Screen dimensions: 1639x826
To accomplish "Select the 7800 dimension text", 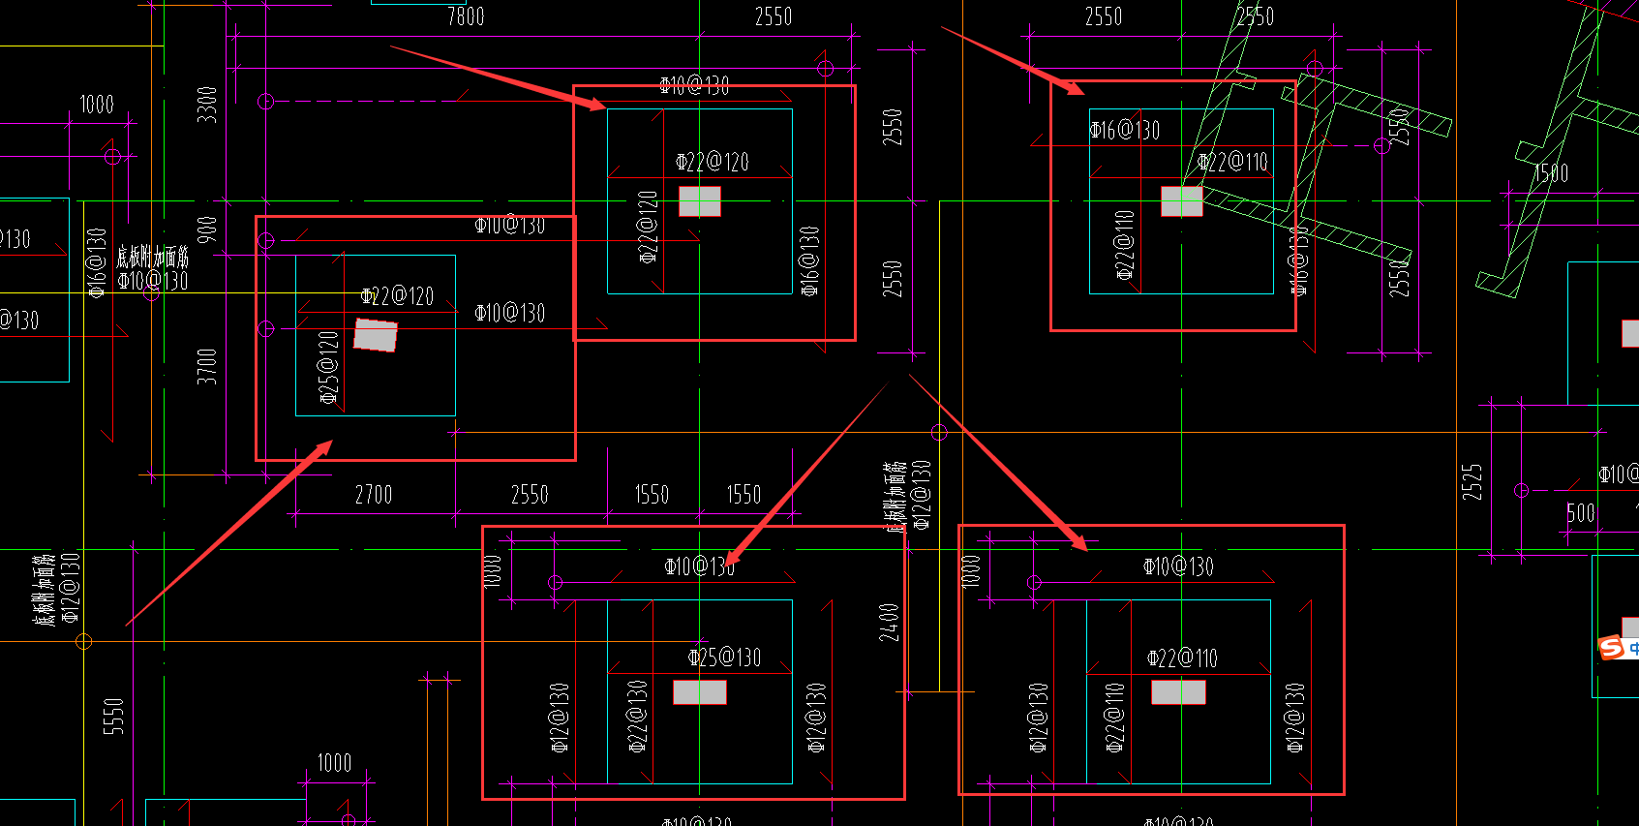I will click(466, 16).
